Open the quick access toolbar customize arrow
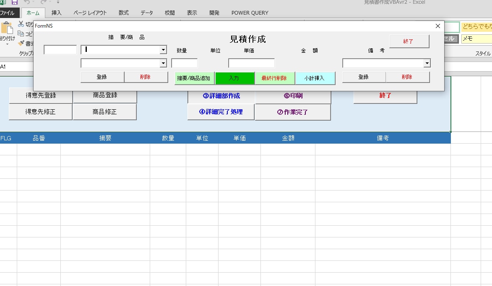This screenshot has height=286, width=492. click(x=58, y=2)
